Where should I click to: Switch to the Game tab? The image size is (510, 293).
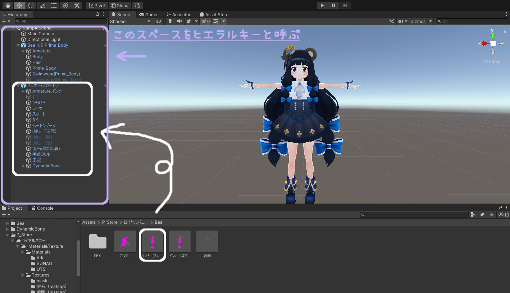[x=148, y=14]
